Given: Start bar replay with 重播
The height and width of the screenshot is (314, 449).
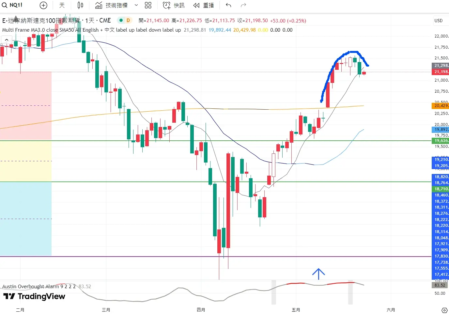Looking at the screenshot, I should pos(204,5).
